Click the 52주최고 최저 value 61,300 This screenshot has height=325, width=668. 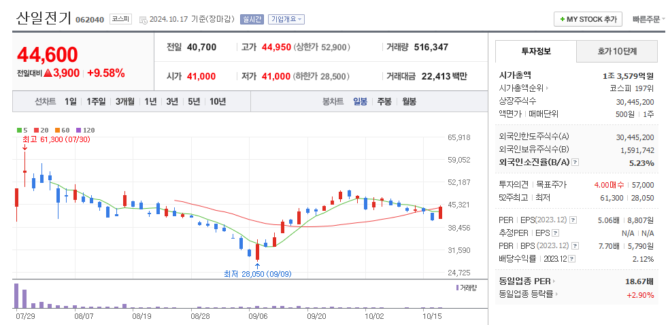tap(613, 198)
